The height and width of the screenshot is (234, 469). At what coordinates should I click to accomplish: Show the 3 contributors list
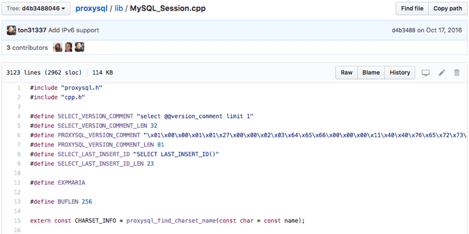[x=27, y=47]
